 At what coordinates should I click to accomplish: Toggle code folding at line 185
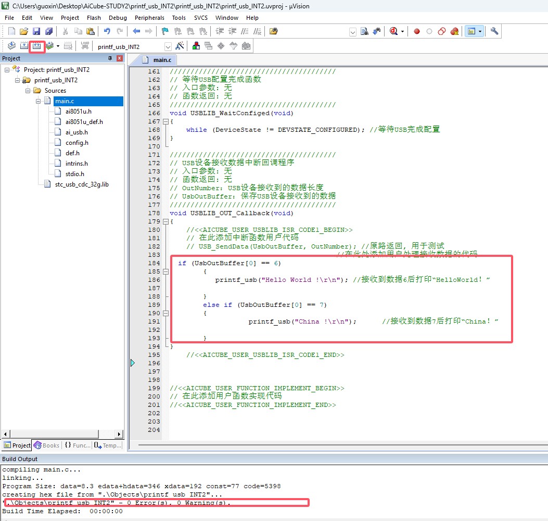165,271
